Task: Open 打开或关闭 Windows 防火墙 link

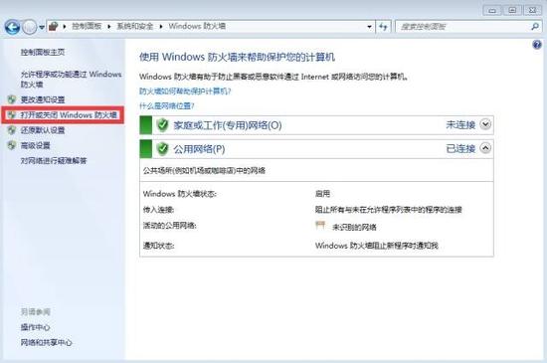Action: coord(69,115)
